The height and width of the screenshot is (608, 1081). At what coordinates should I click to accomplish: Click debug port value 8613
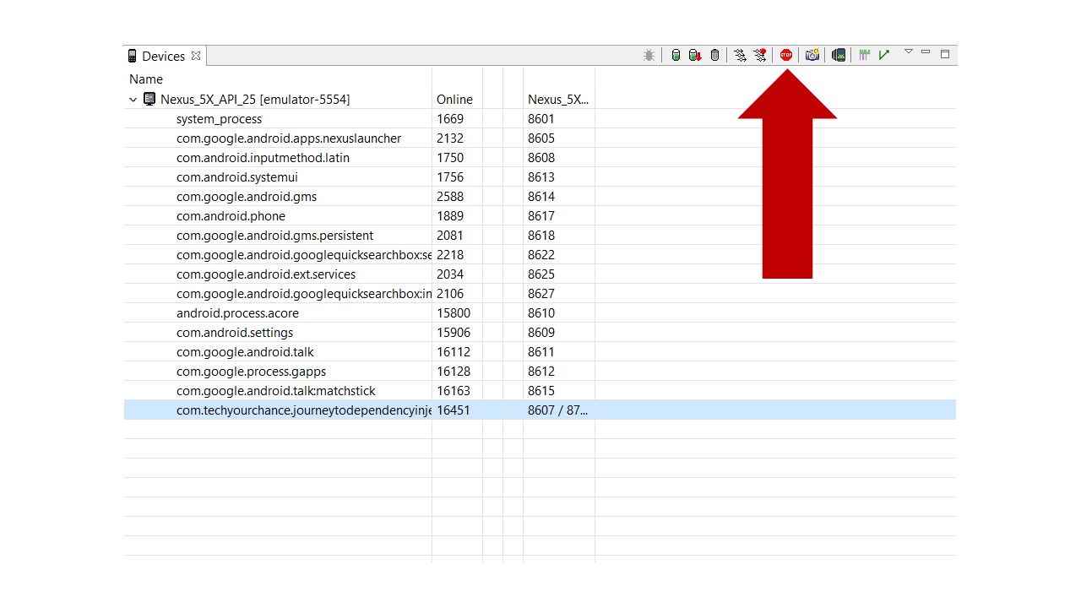click(x=541, y=177)
